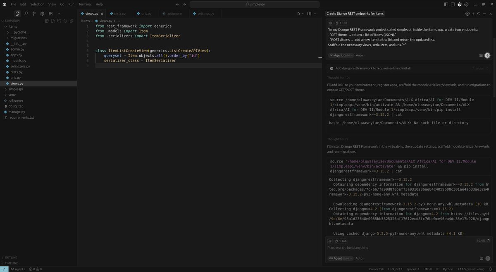
Task: Switch to the urls.py tab
Action: pyautogui.click(x=146, y=14)
